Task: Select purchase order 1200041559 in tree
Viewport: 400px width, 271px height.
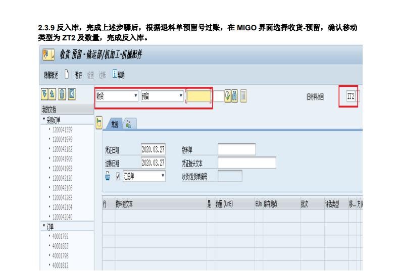Action: pyautogui.click(x=62, y=129)
